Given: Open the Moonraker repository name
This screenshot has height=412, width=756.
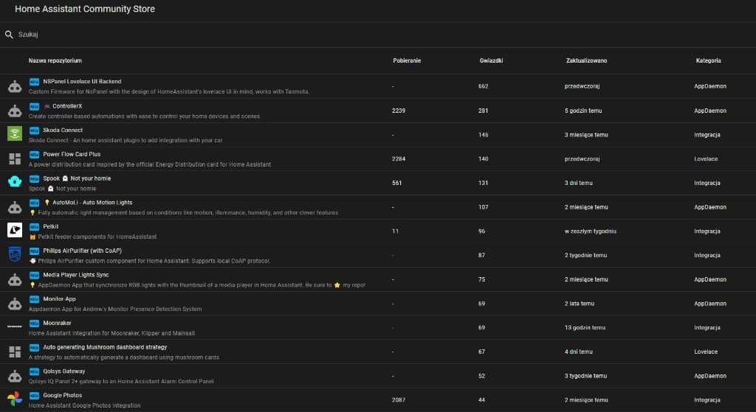Looking at the screenshot, I should [x=57, y=324].
